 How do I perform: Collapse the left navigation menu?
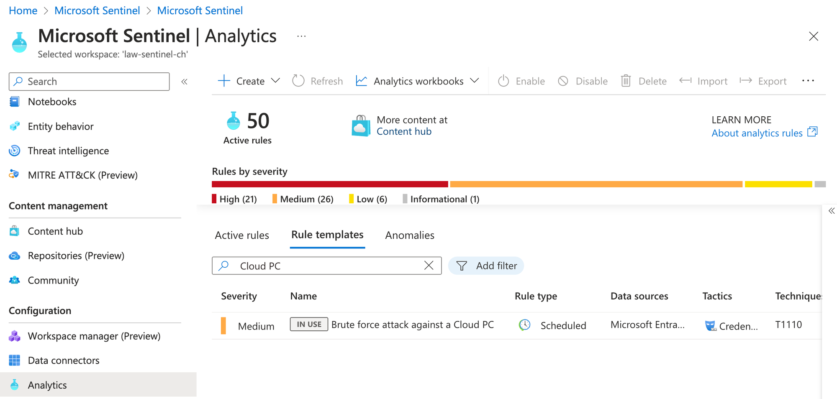pyautogui.click(x=184, y=82)
